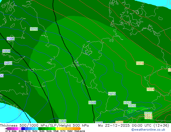Click the legend value 582

tap(70, 131)
